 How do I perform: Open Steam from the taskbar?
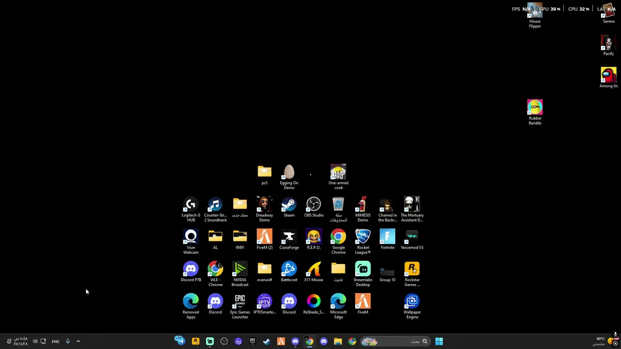(x=266, y=341)
